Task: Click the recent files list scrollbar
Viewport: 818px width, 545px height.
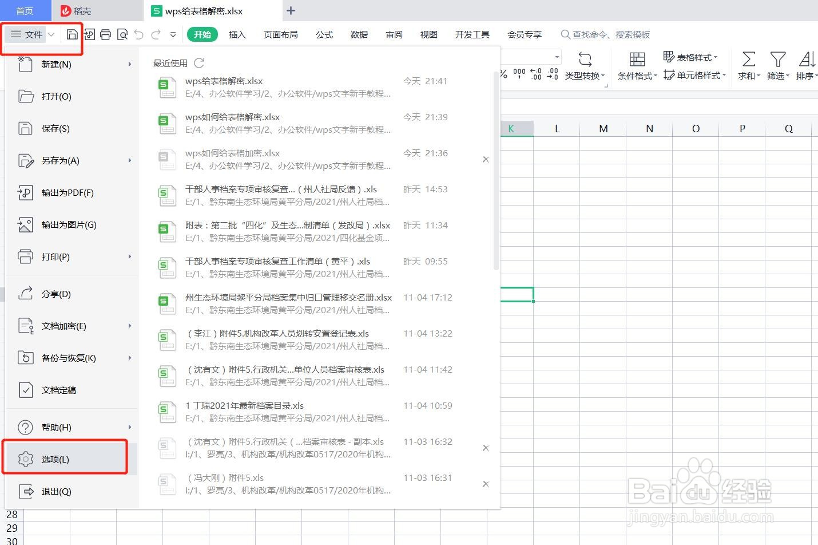Action: coord(496,171)
